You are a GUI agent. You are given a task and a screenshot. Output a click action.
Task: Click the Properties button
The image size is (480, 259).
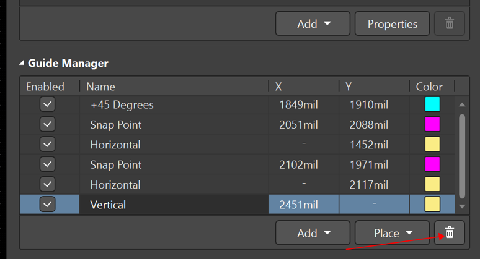pos(392,24)
